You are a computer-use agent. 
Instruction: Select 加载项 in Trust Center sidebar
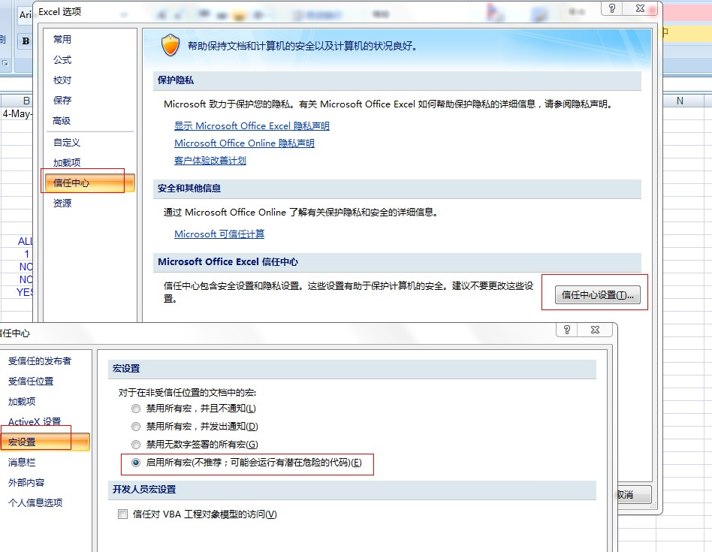coord(22,401)
